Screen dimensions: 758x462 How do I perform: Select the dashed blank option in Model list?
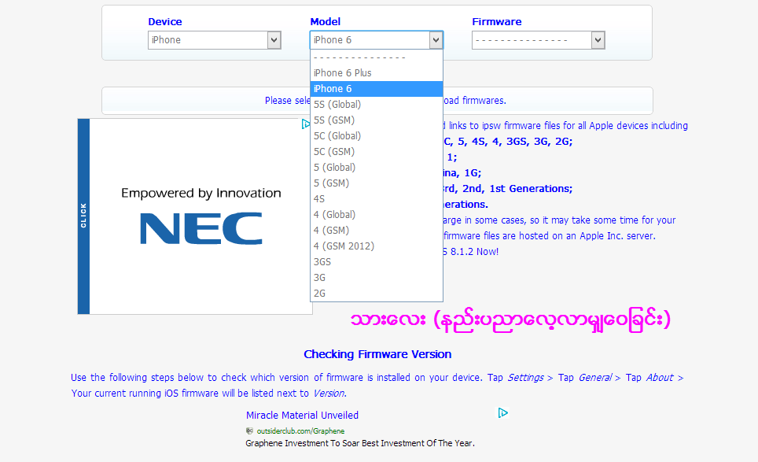click(376, 57)
